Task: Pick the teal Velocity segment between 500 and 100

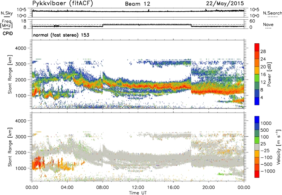Action: tap(257, 133)
